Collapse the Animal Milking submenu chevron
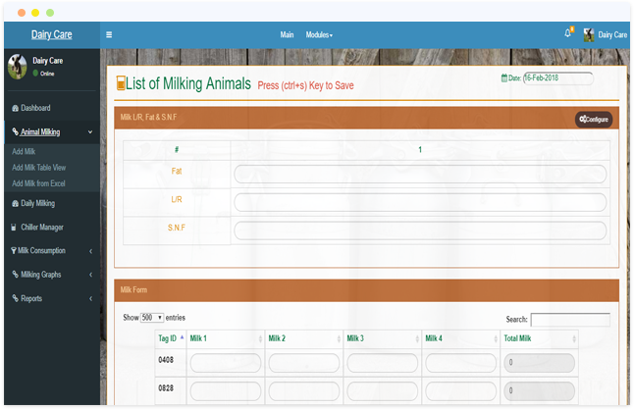 90,132
